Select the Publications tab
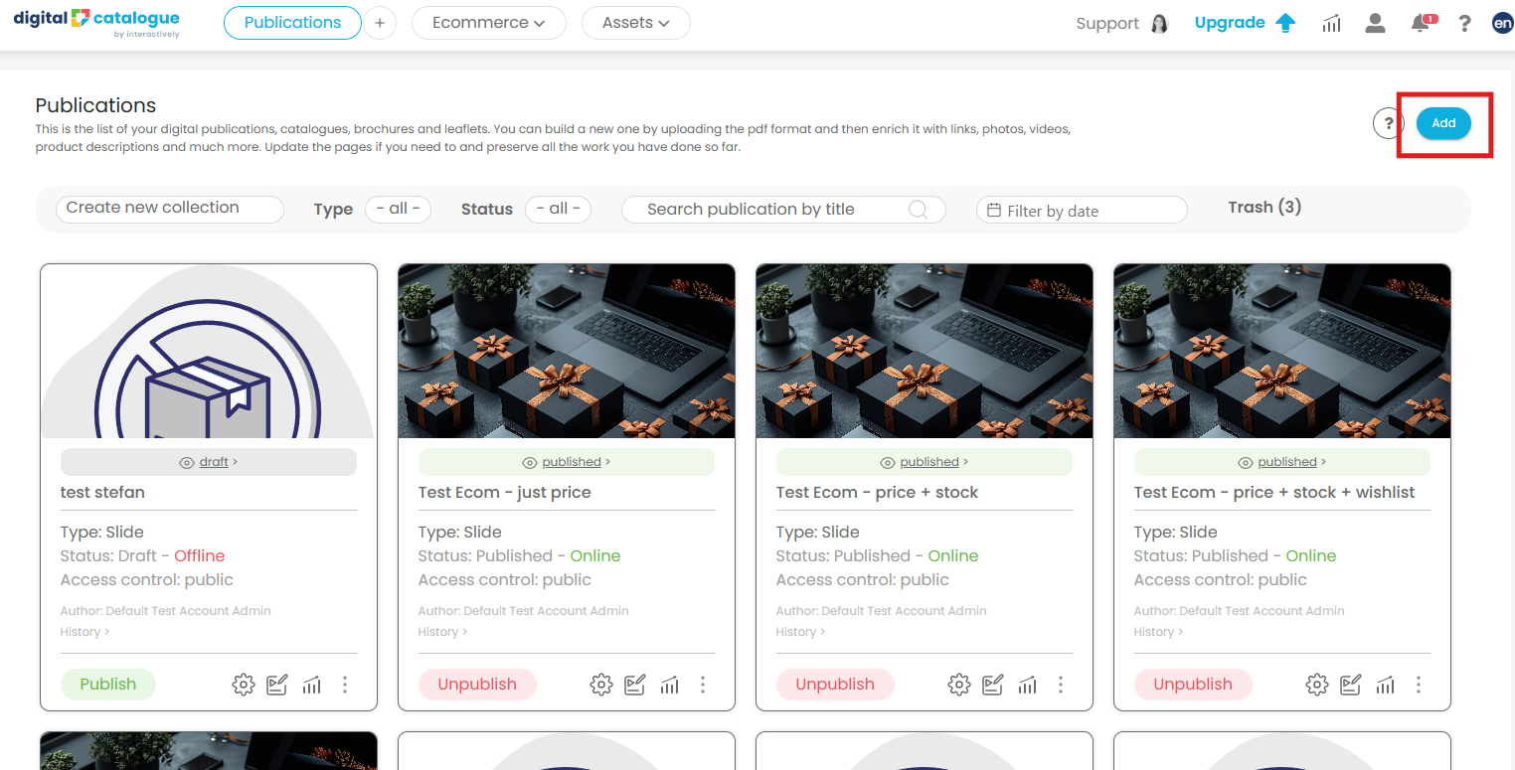This screenshot has height=770, width=1515. click(292, 23)
